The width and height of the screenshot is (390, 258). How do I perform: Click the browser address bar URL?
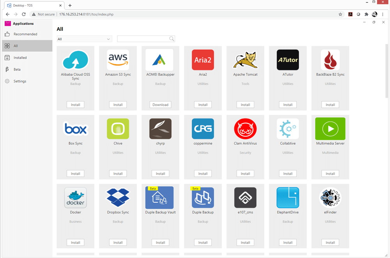86,14
